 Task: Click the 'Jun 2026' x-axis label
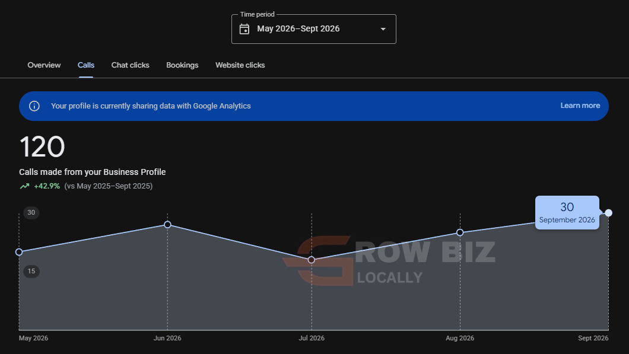tap(167, 338)
